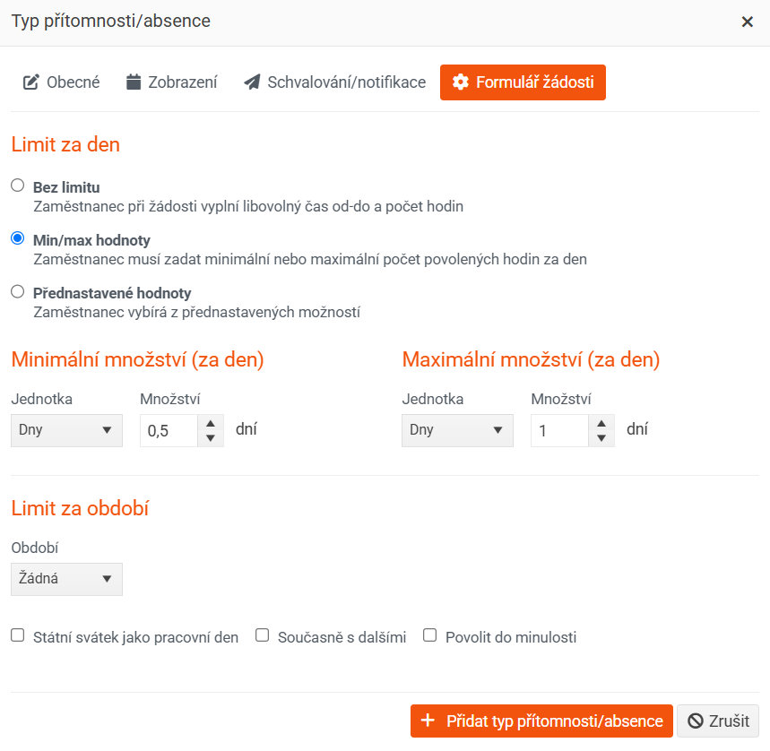Close the dialog with the X icon
The width and height of the screenshot is (770, 751).
coord(747,22)
